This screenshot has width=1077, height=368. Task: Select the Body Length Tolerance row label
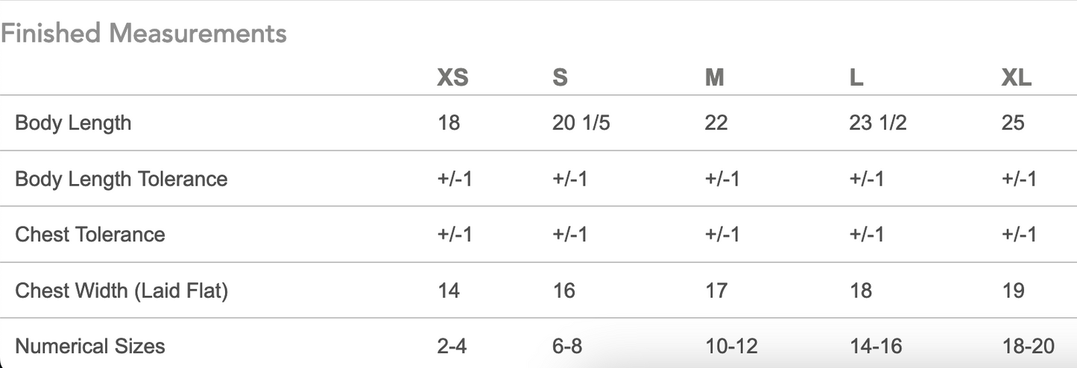(121, 179)
